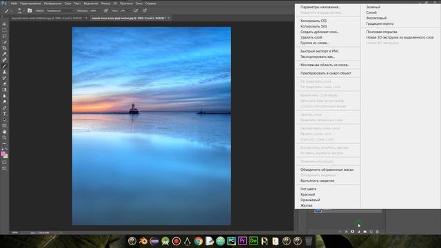The width and height of the screenshot is (441, 248).
Task: Enable airbrush mode in options bar
Action: tap(136, 11)
